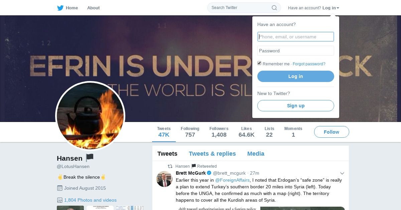
Task: Open Brett McGurk's avatar photo
Action: coord(164,179)
